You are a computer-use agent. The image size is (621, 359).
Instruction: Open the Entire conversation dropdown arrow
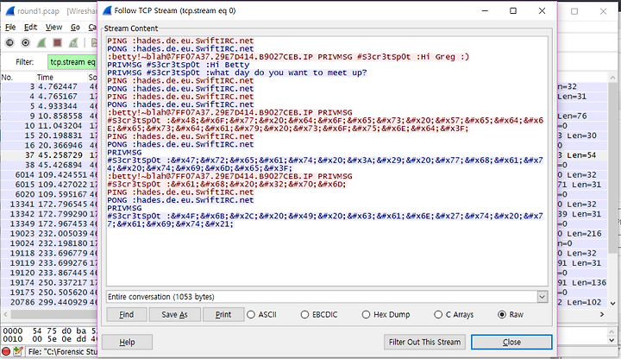543,296
